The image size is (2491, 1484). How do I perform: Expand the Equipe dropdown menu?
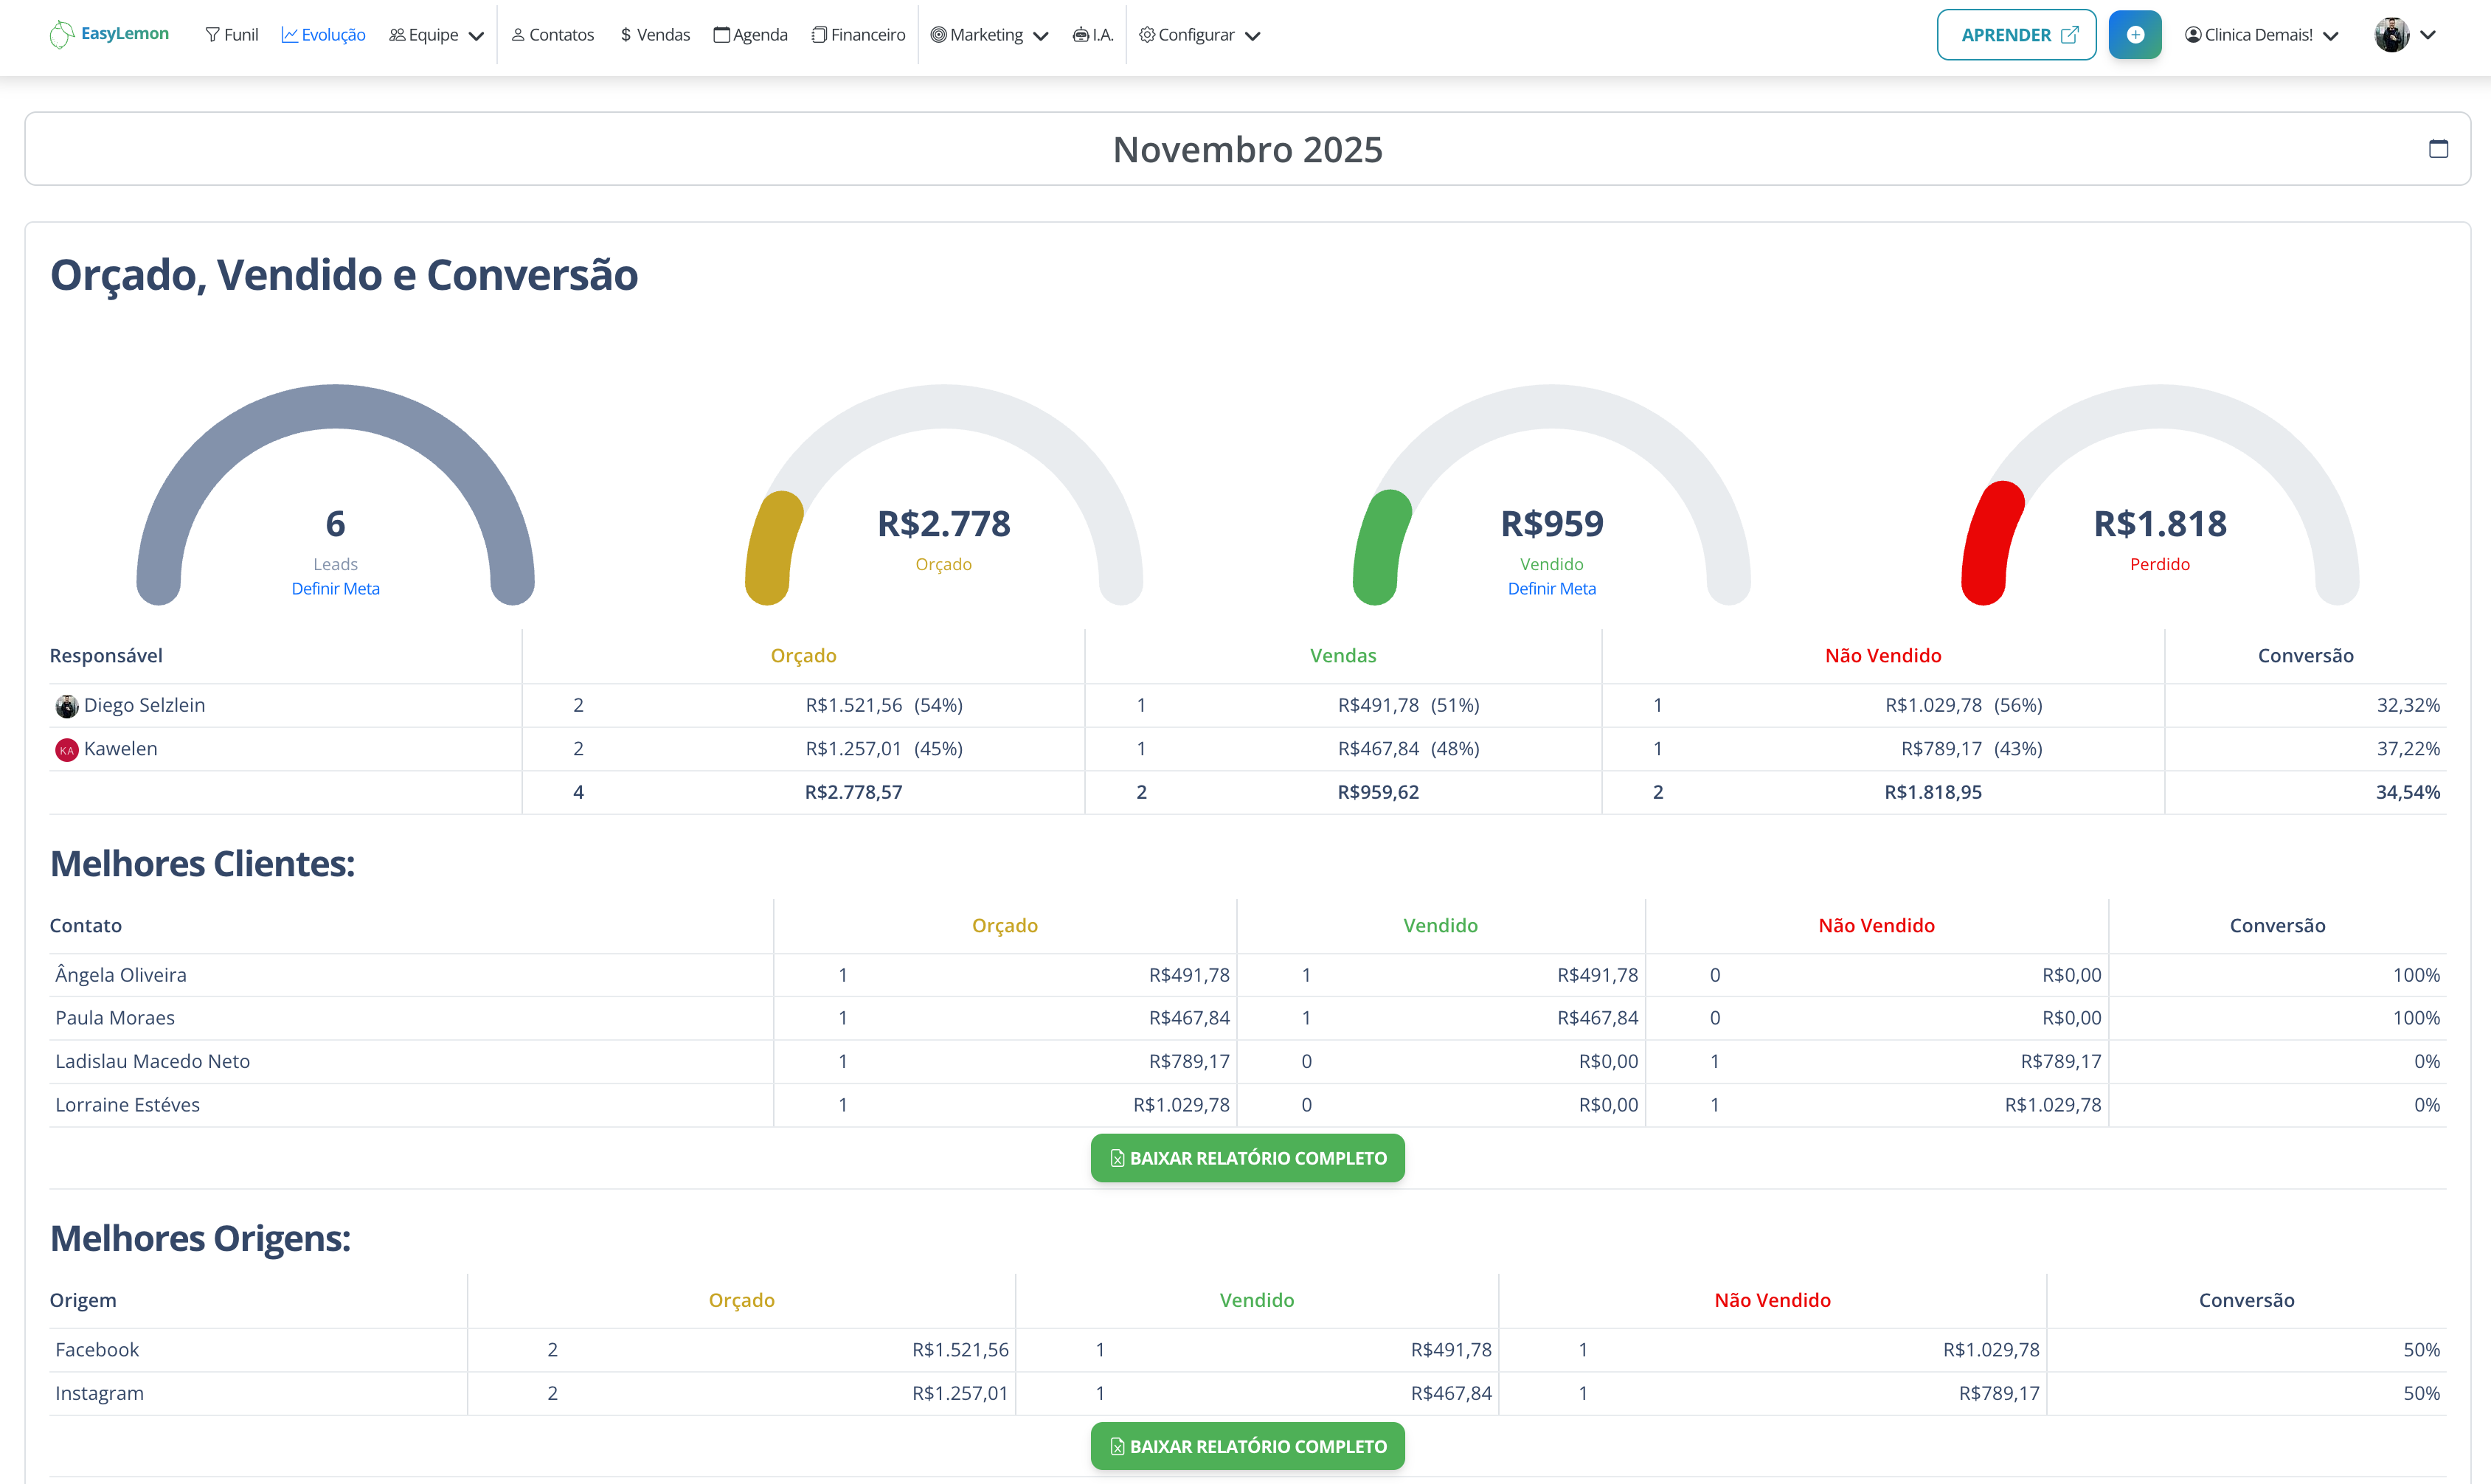(436, 35)
